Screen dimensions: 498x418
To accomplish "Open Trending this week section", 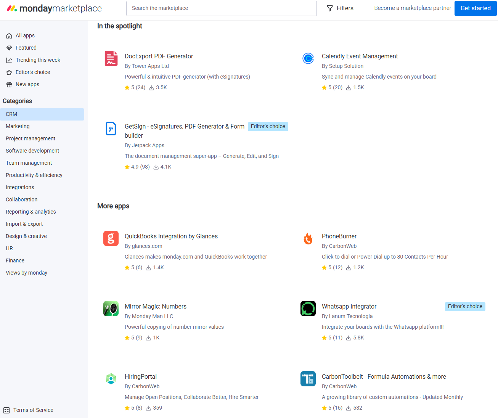I will pyautogui.click(x=37, y=59).
